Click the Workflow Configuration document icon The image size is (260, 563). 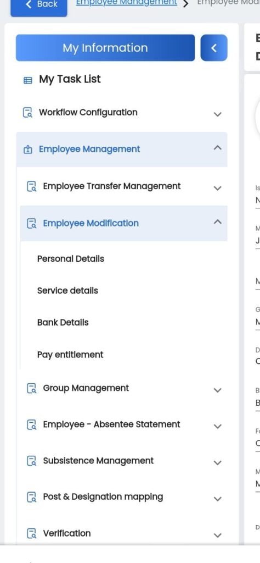click(x=27, y=113)
